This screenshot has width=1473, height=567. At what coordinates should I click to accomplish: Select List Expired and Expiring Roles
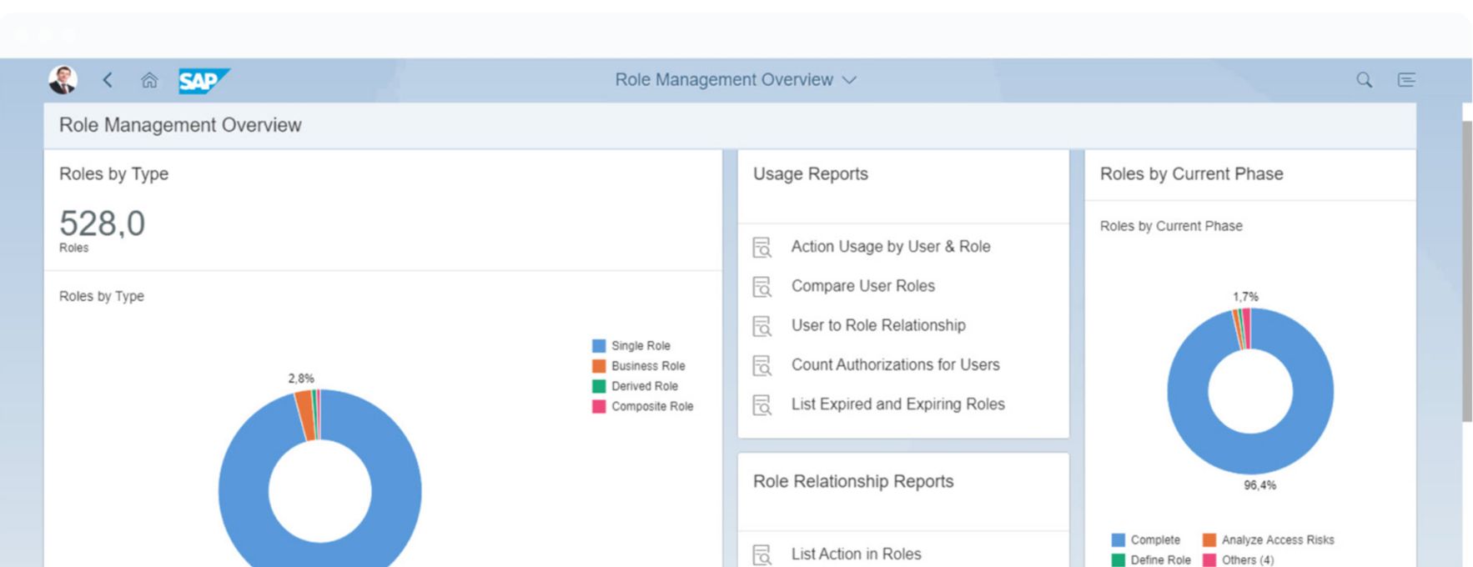(x=897, y=404)
